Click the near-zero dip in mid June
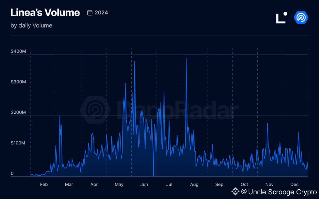319x199 pixels. click(x=153, y=176)
